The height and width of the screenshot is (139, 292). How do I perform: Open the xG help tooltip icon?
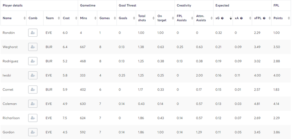tap(222, 18)
